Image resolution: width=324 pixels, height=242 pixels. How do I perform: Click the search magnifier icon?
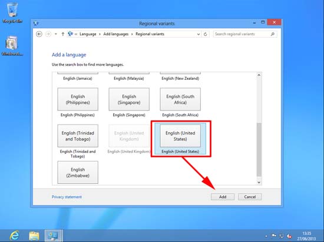273,34
